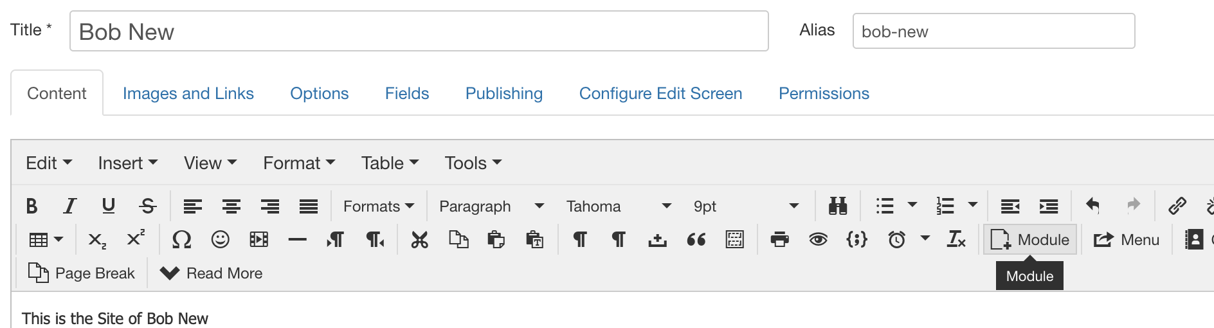Viewport: 1214px width, 328px height.
Task: Insert code sample braces icon
Action: (x=856, y=240)
